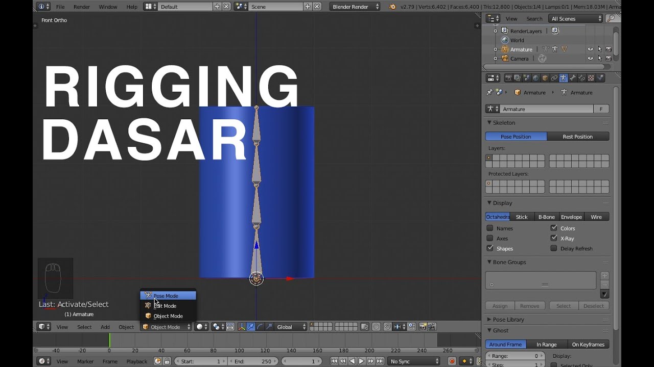The image size is (654, 367).
Task: Open the Armature data properties tab
Action: click(563, 78)
